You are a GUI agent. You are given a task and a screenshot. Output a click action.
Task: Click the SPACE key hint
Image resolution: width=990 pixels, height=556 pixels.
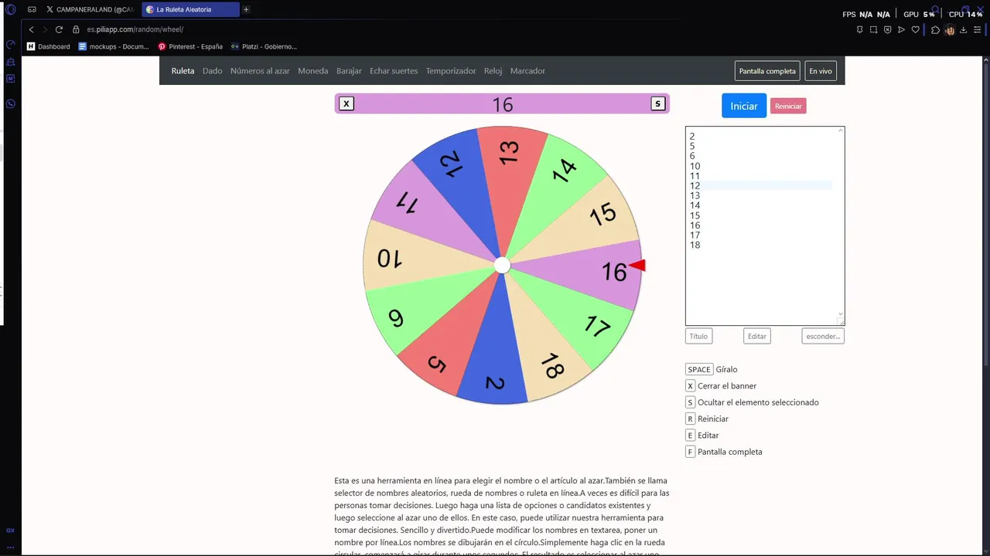click(698, 369)
